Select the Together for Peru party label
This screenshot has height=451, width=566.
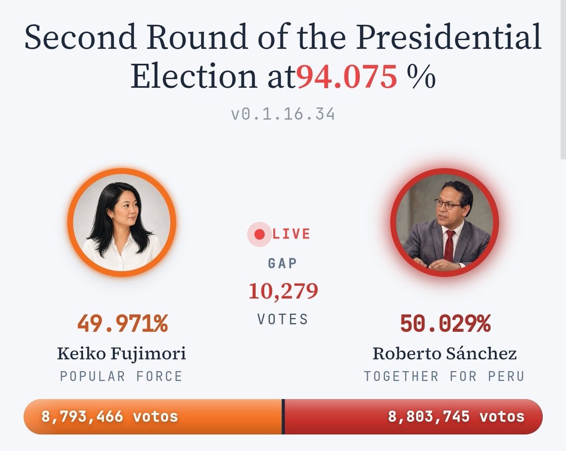444,376
